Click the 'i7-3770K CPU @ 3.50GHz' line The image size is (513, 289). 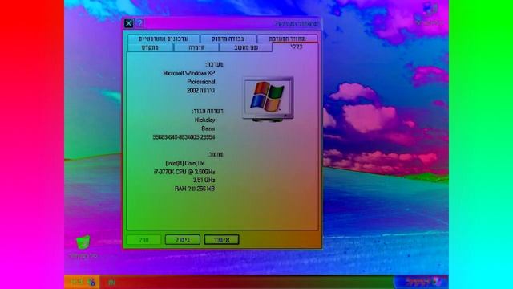tap(184, 172)
